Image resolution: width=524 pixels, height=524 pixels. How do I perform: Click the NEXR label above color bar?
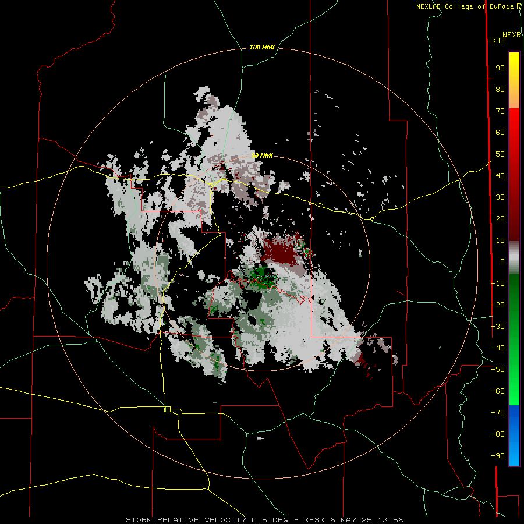[511, 35]
